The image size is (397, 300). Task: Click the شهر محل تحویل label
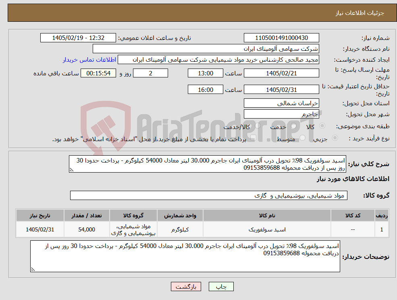(368, 114)
